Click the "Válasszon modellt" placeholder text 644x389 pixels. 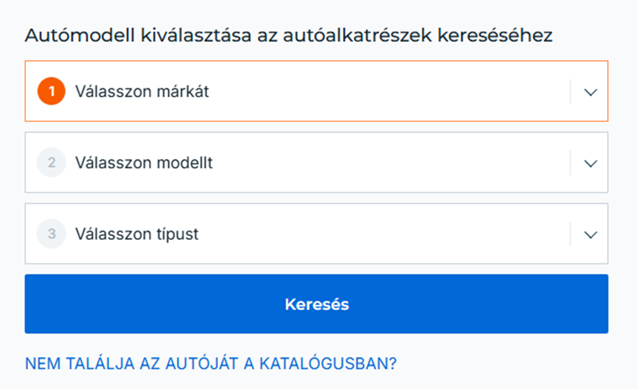coord(144,163)
